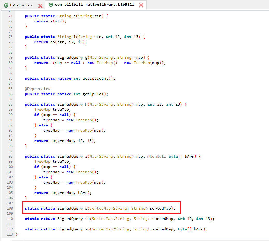The height and width of the screenshot is (241, 269).
Task: Click SignedQuery type on line 88
Action: [x=70, y=104]
